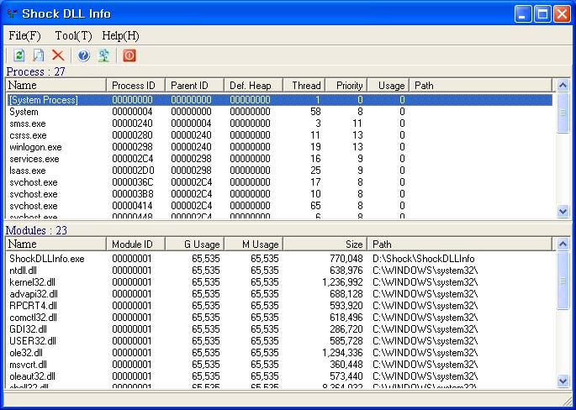Click the 1,236,992 size value

tap(342, 282)
